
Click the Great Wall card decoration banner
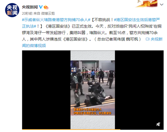tap(147, 4)
